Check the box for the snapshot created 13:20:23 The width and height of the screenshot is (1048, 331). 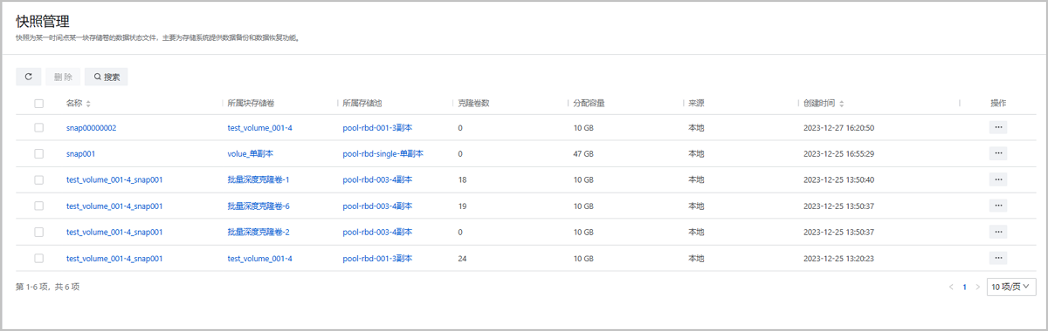pyautogui.click(x=38, y=259)
